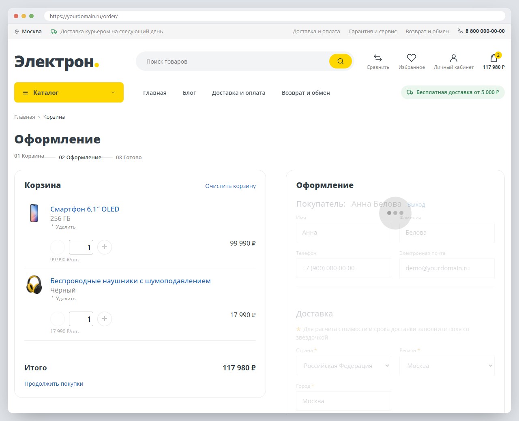
Task: Click the 99 990 ₽ smartphone price
Action: pos(243,243)
